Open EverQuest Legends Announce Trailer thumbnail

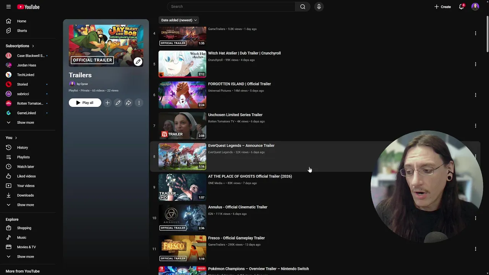tap(182, 157)
